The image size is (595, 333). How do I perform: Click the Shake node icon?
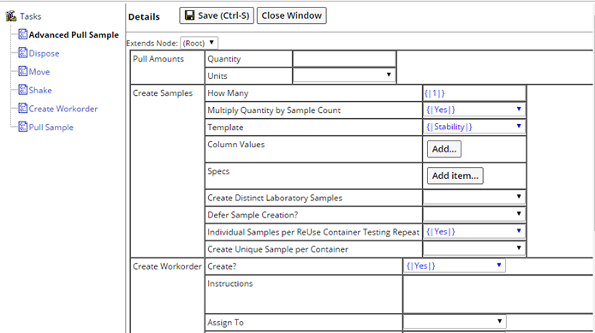coord(23,90)
